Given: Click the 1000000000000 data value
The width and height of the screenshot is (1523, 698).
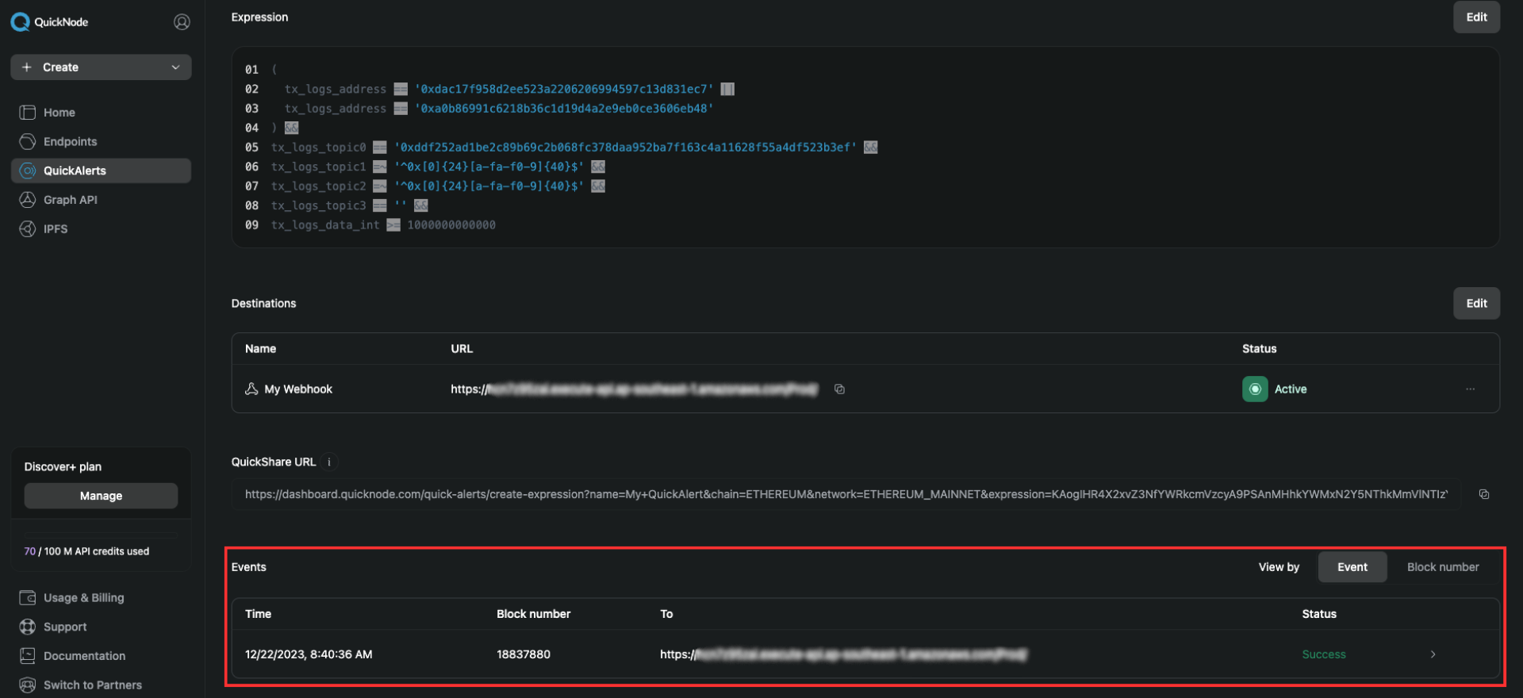Looking at the screenshot, I should pos(451,225).
